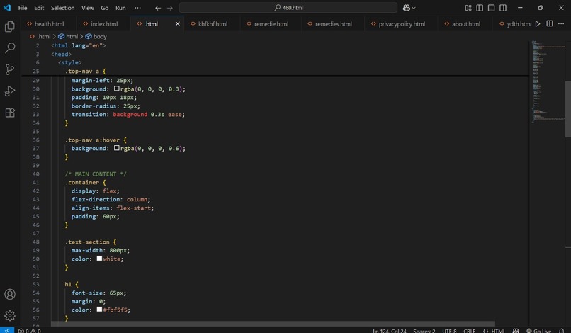Screen dimensions: 571x333
Task: Switch to privacypolicy.html tab
Action: pos(401,23)
